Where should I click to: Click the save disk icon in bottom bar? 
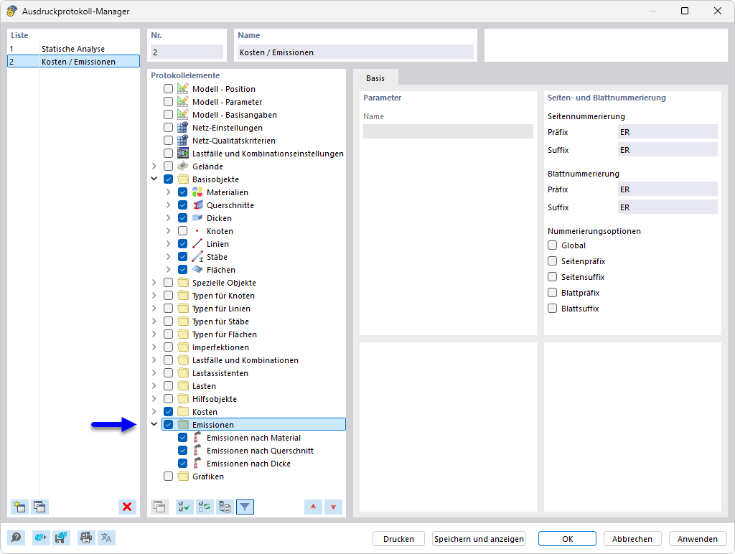pos(61,537)
